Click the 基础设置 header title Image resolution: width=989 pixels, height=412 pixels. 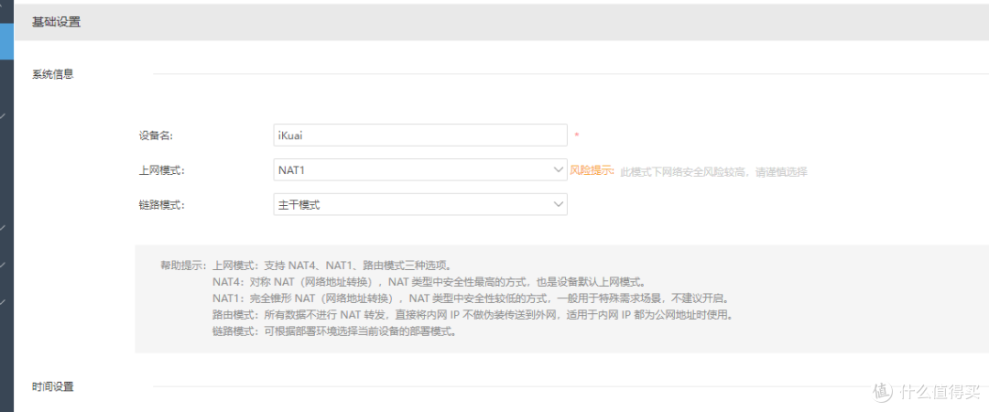coord(56,22)
